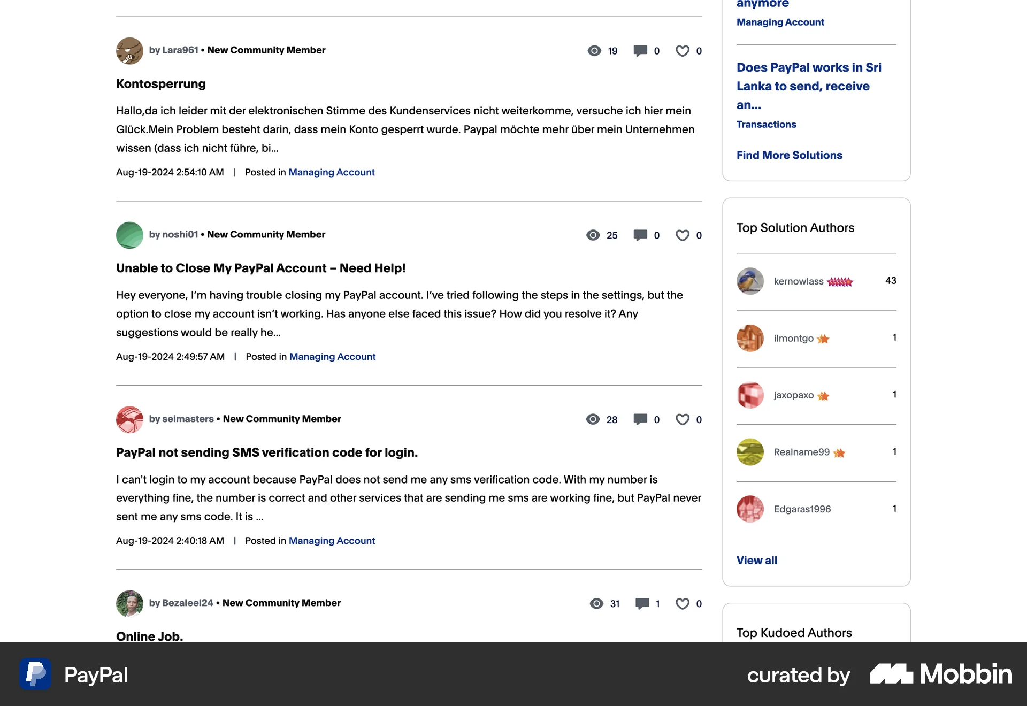Click the heart icon on noshi01's post
This screenshot has width=1027, height=706.
pos(683,235)
